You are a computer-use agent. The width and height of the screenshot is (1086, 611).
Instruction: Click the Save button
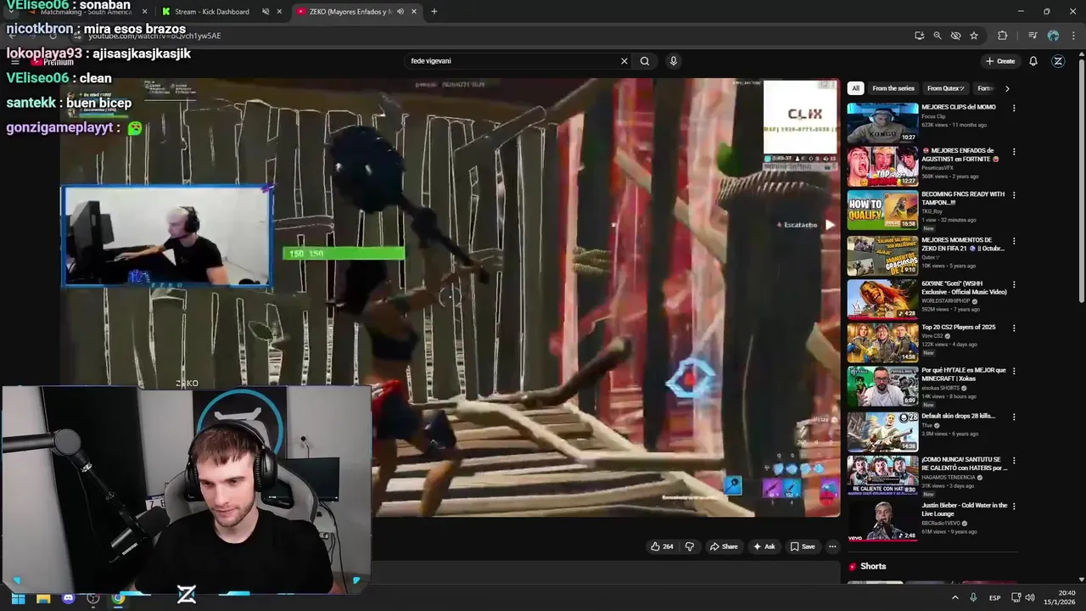click(803, 547)
